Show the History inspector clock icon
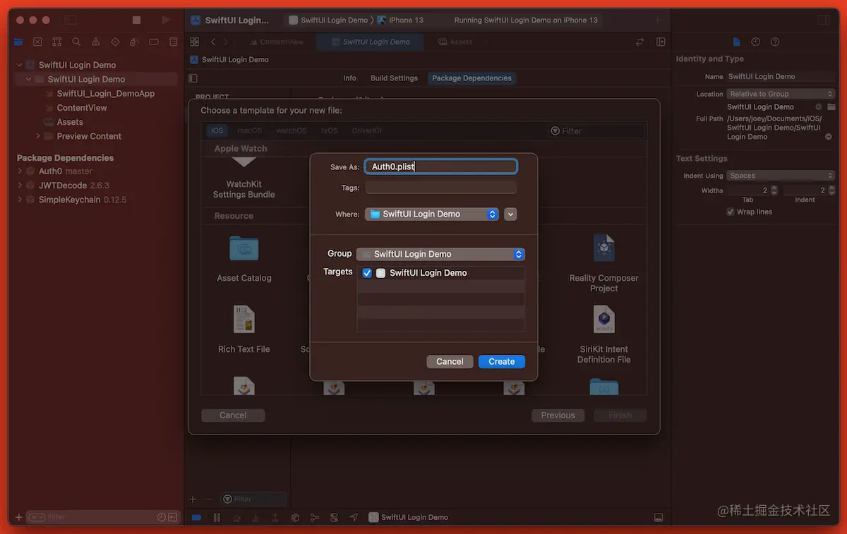847x534 pixels. (x=755, y=42)
